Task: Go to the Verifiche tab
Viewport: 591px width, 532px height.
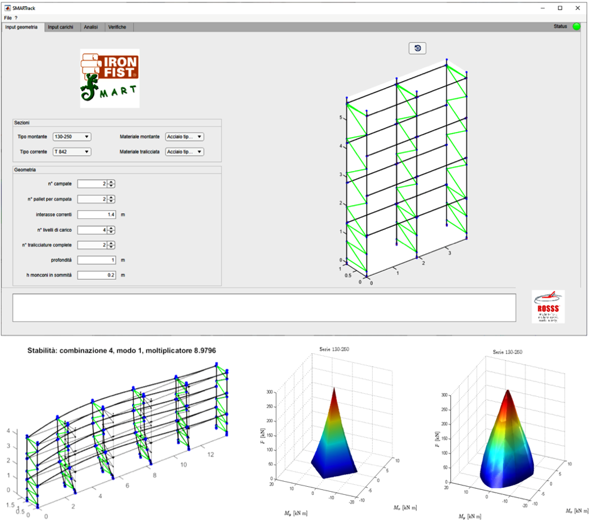Action: (x=117, y=27)
